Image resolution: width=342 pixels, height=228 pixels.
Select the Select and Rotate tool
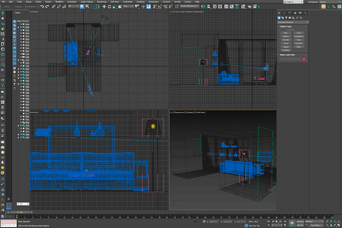click(110, 6)
